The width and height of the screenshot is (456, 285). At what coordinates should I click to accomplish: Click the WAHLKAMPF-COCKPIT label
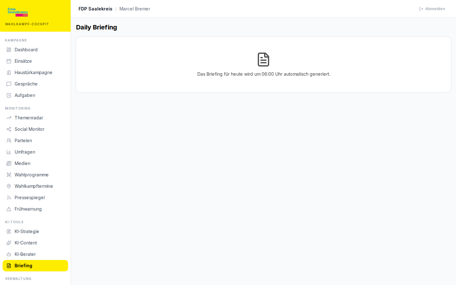pyautogui.click(x=27, y=24)
